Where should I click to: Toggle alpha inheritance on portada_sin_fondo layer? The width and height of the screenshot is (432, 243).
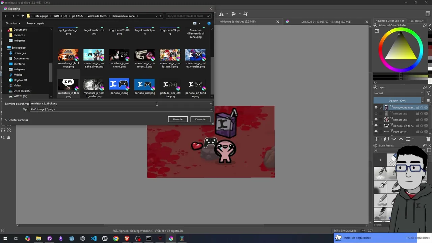(422, 126)
